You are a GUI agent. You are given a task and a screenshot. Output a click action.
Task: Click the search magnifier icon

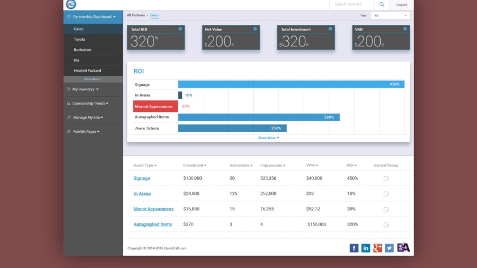tap(382, 5)
